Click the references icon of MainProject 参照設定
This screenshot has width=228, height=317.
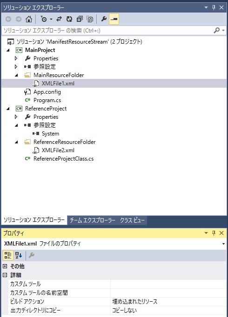pyautogui.click(x=27, y=66)
